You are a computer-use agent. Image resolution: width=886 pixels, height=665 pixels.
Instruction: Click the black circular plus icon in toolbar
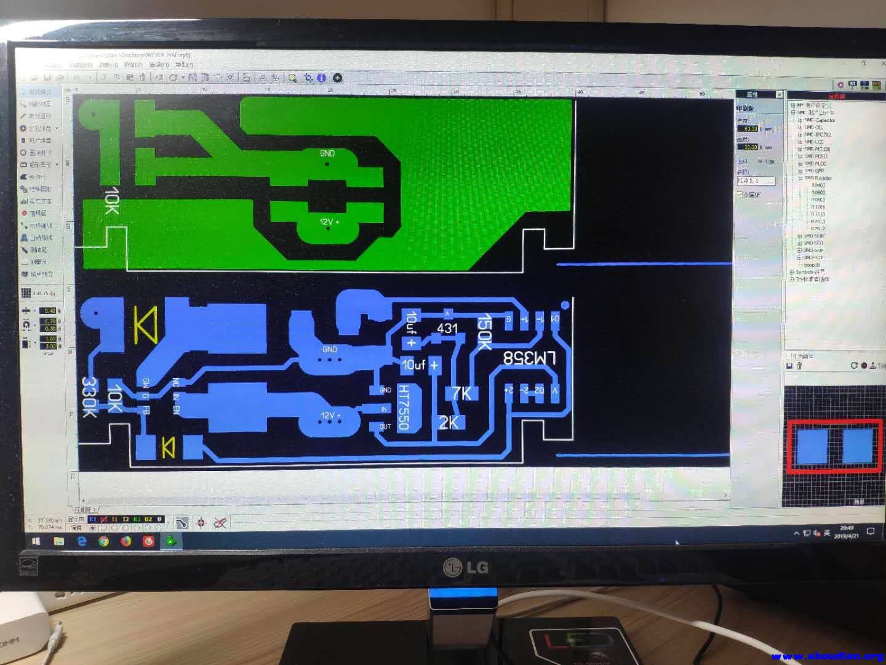click(337, 78)
